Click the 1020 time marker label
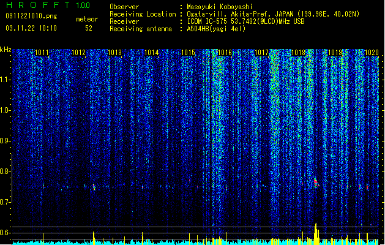 click(372, 53)
